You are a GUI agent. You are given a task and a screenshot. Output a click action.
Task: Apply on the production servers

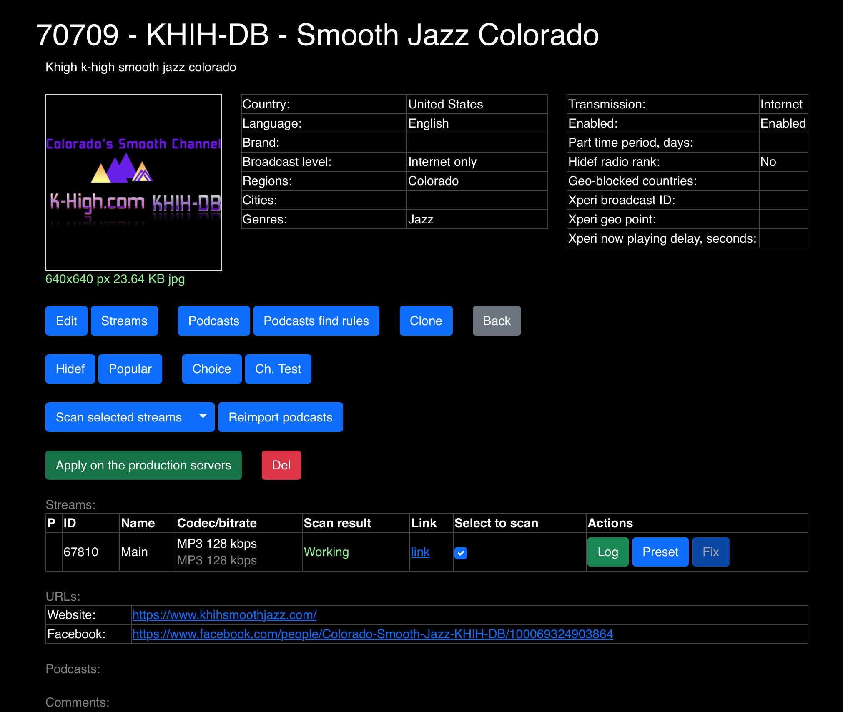point(143,465)
